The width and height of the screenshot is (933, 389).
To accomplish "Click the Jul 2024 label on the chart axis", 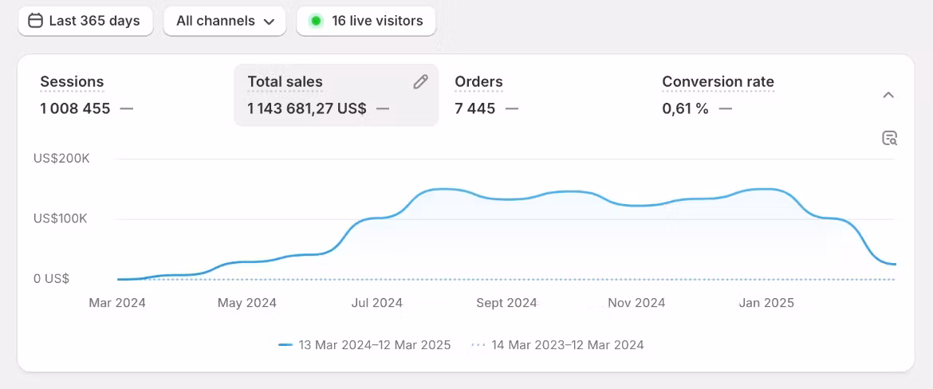I will (x=377, y=303).
